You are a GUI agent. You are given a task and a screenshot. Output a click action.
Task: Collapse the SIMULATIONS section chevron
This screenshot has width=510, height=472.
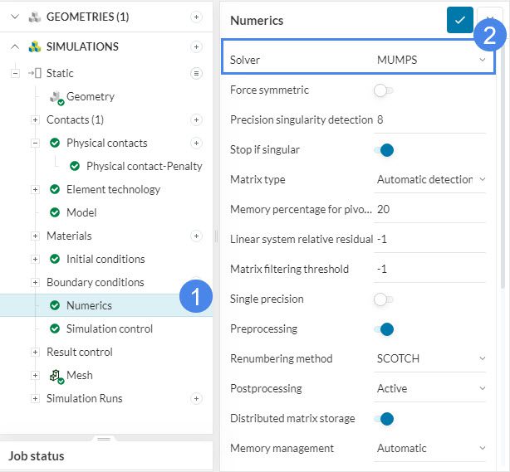coord(15,46)
